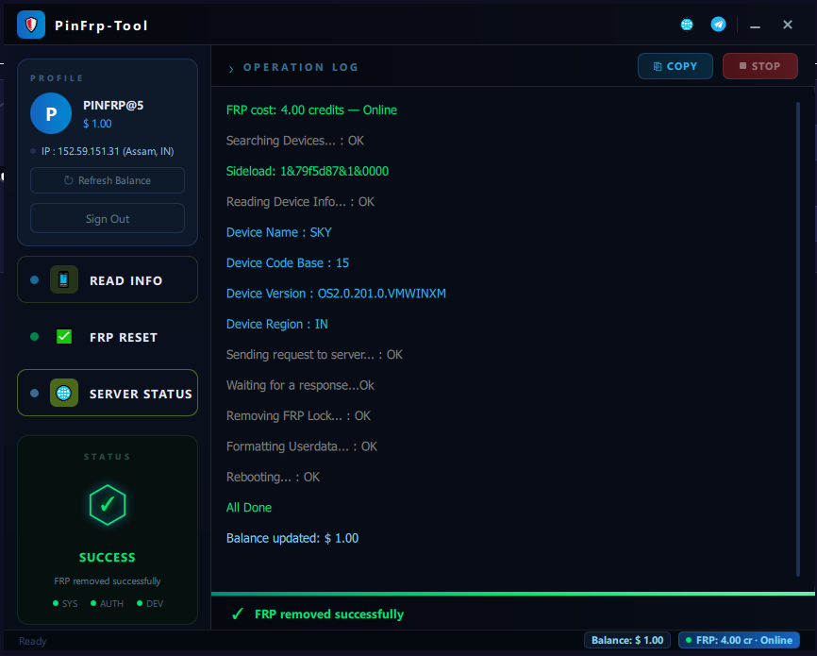Select the READ INFO option
Viewport: 817px width, 656px height.
[108, 279]
